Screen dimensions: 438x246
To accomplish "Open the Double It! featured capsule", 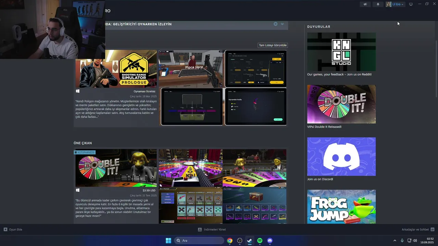I will coord(116,168).
